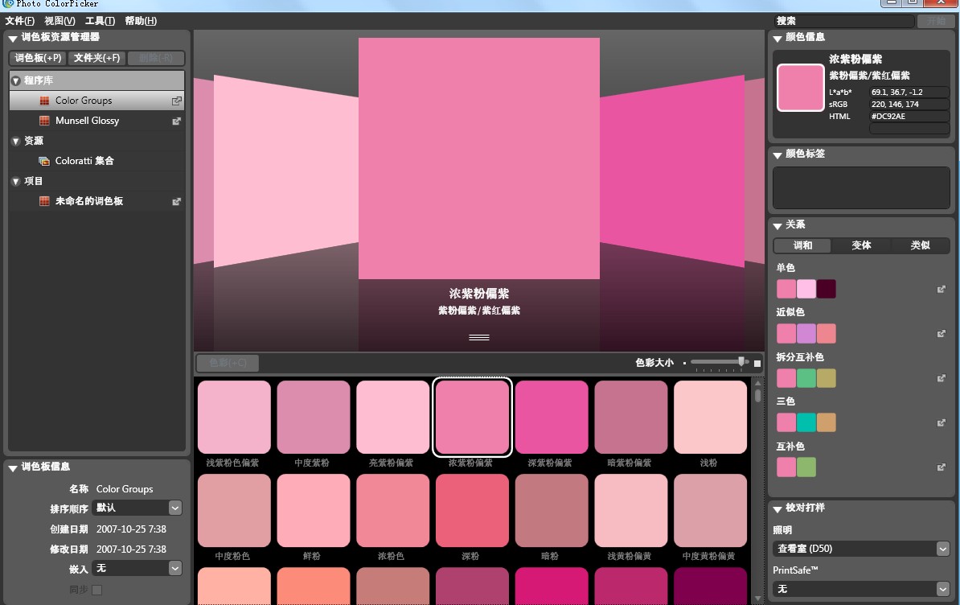
Task: Click the swatch grid vertical scrollbar
Action: 758,490
